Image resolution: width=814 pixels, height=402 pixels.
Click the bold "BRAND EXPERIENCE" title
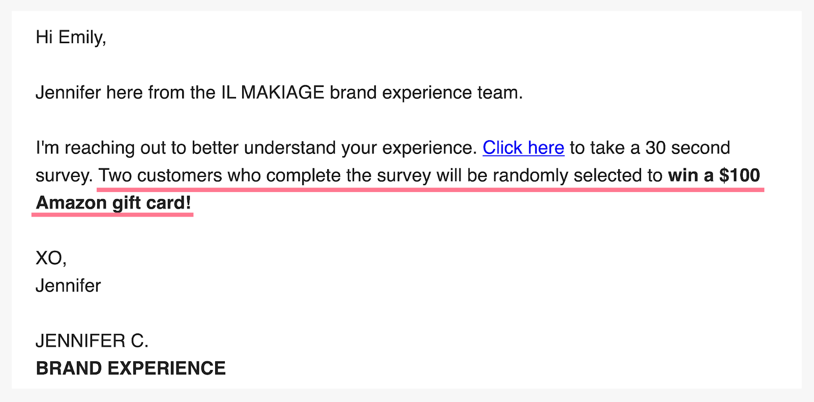(x=131, y=368)
